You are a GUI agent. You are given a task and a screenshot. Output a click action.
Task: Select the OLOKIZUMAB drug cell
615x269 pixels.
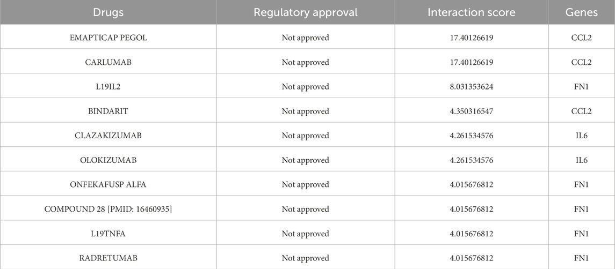(108, 160)
